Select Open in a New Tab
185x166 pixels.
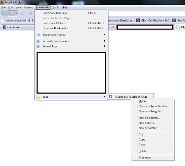tap(152, 111)
